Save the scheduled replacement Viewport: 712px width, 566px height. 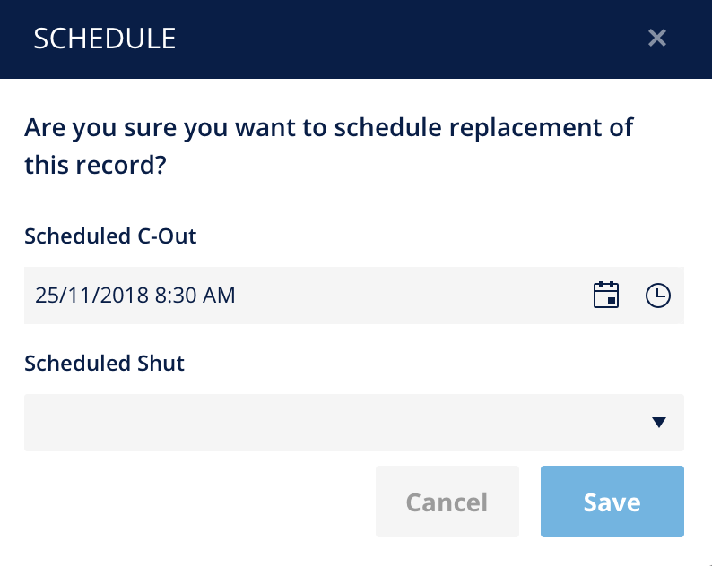(612, 502)
